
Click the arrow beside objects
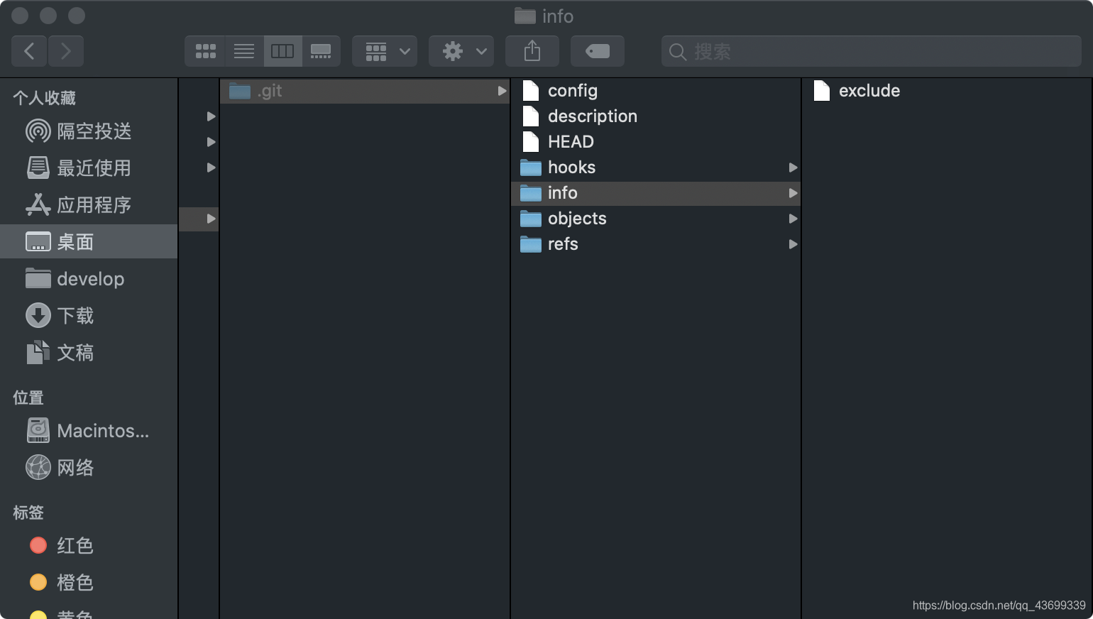tap(793, 219)
